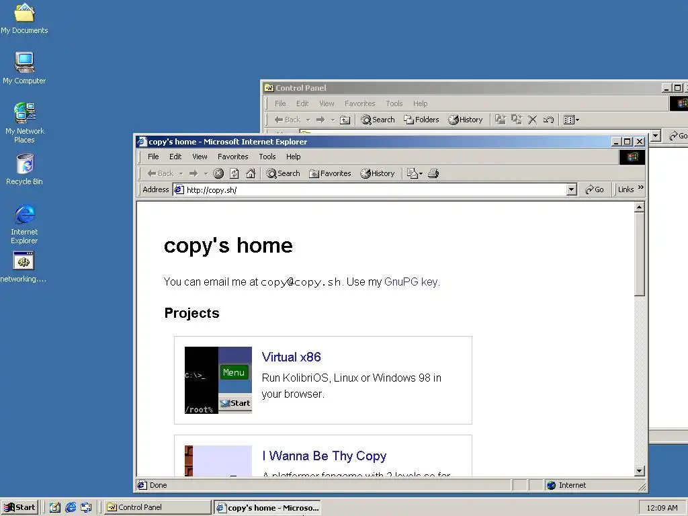The width and height of the screenshot is (688, 516).
Task: Open the Tools menu in Internet Explorer
Action: [x=267, y=157]
